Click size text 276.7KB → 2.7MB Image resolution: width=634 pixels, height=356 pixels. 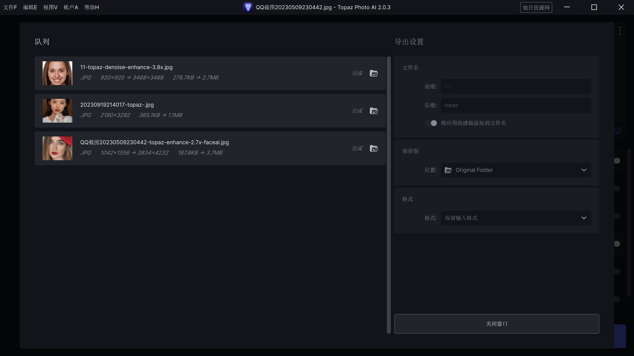(x=195, y=77)
